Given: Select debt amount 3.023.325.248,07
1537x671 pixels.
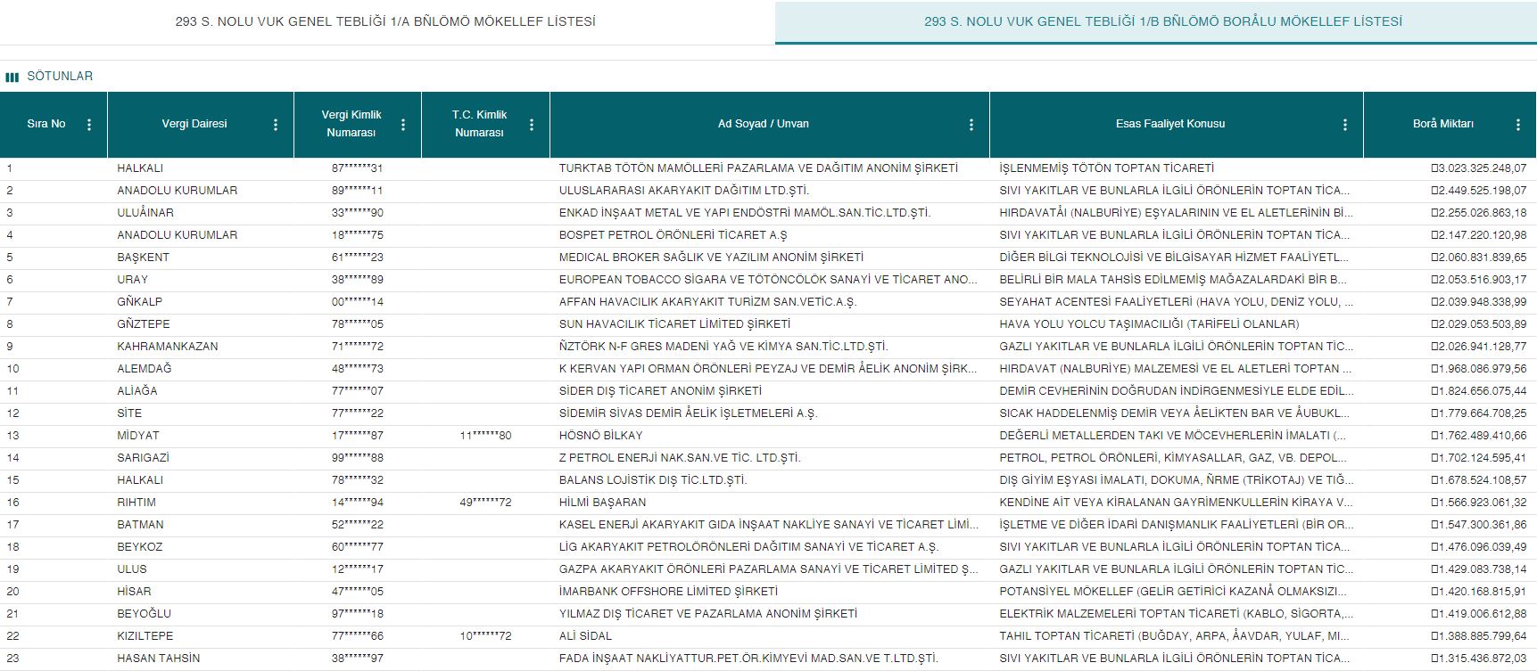Looking at the screenshot, I should (x=1479, y=168).
